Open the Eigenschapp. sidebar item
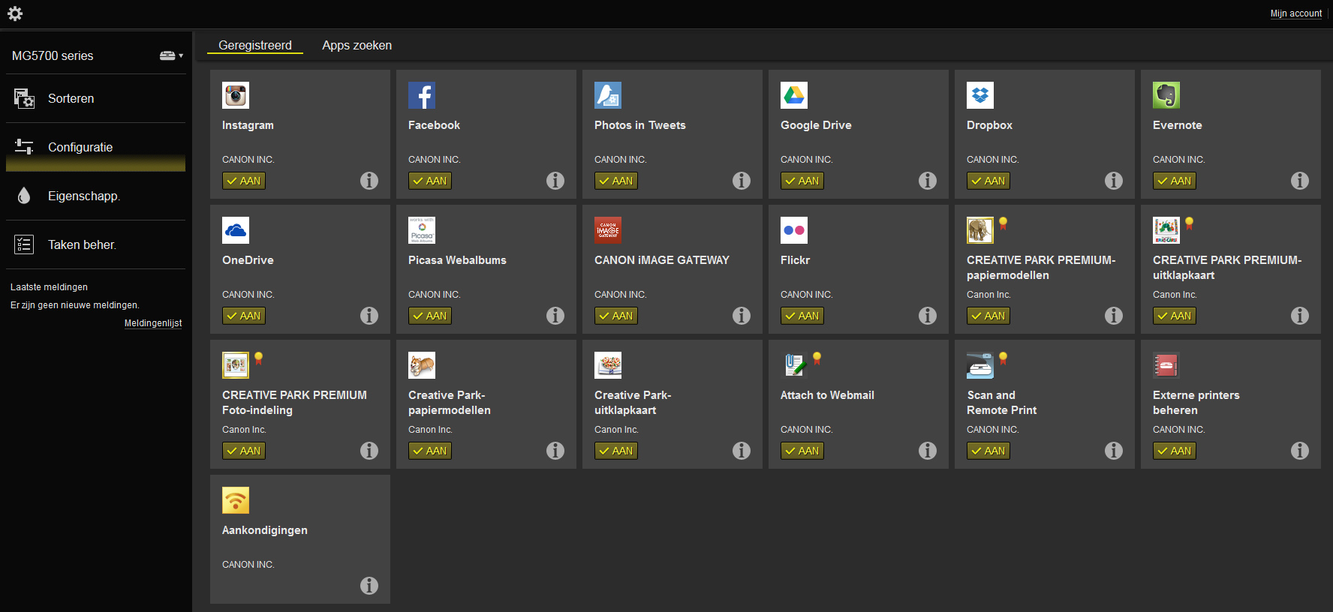This screenshot has height=612, width=1333. (x=83, y=196)
